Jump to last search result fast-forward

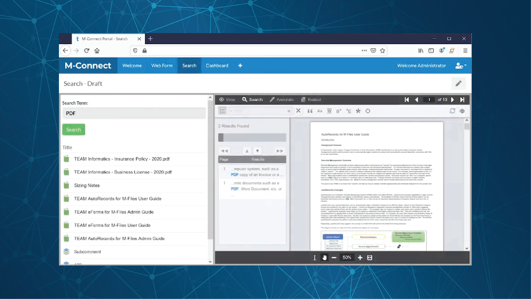[x=280, y=151]
